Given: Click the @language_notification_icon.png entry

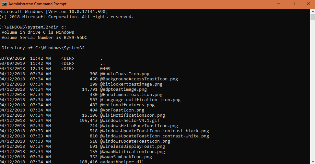Looking at the screenshot, I should click(140, 100).
